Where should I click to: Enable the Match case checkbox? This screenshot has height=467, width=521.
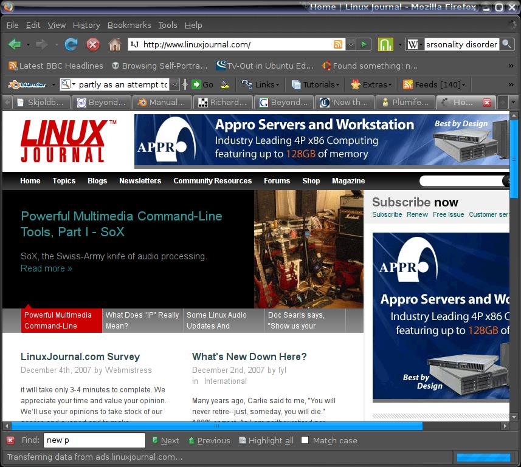point(305,440)
